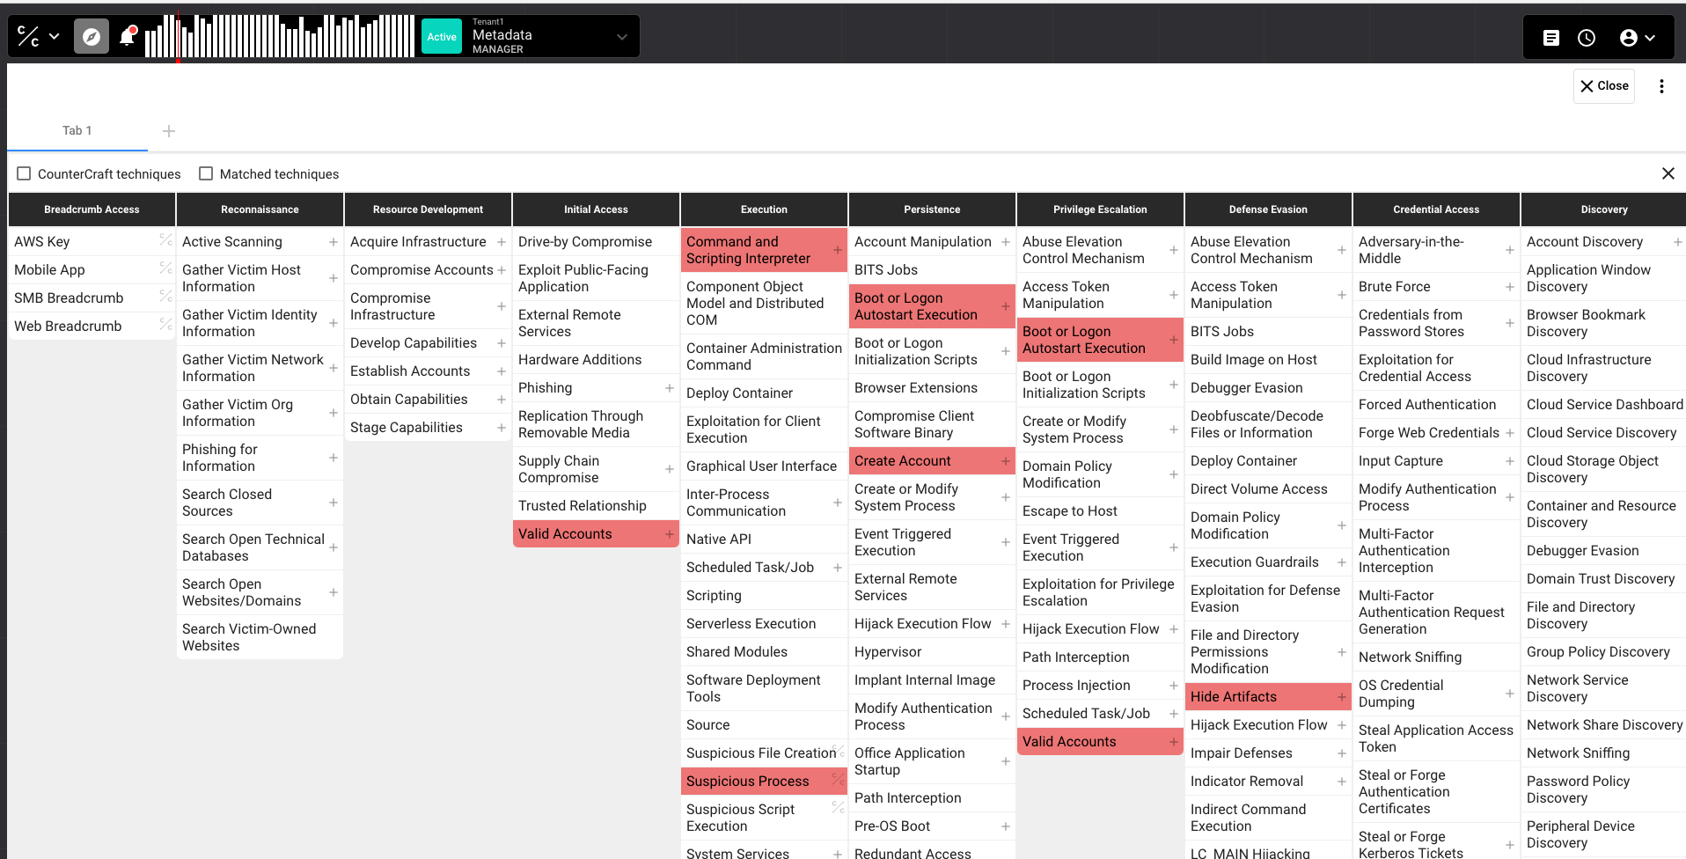Viewport: 1686px width, 859px height.
Task: Switch to Tab 1
Action: tap(77, 131)
